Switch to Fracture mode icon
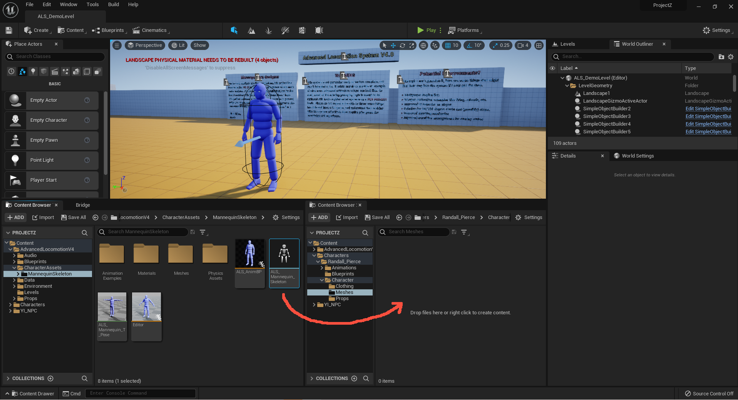Image resolution: width=738 pixels, height=400 pixels. point(302,30)
